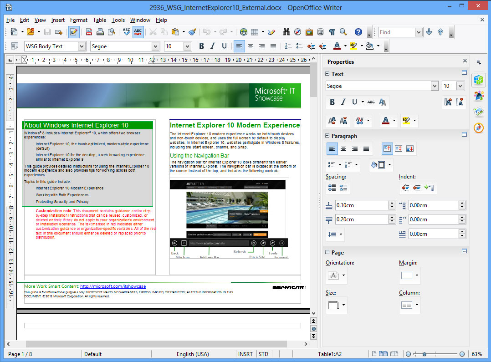
Task: Toggle Underline in formatting toolbar
Action: (224, 46)
